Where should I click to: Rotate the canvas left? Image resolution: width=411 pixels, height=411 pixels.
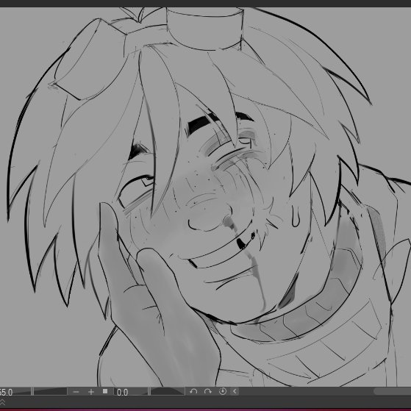coord(193,392)
